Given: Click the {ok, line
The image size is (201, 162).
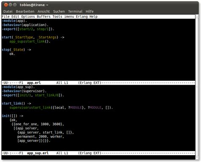Looking at the screenshot, I should tap(13, 120).
